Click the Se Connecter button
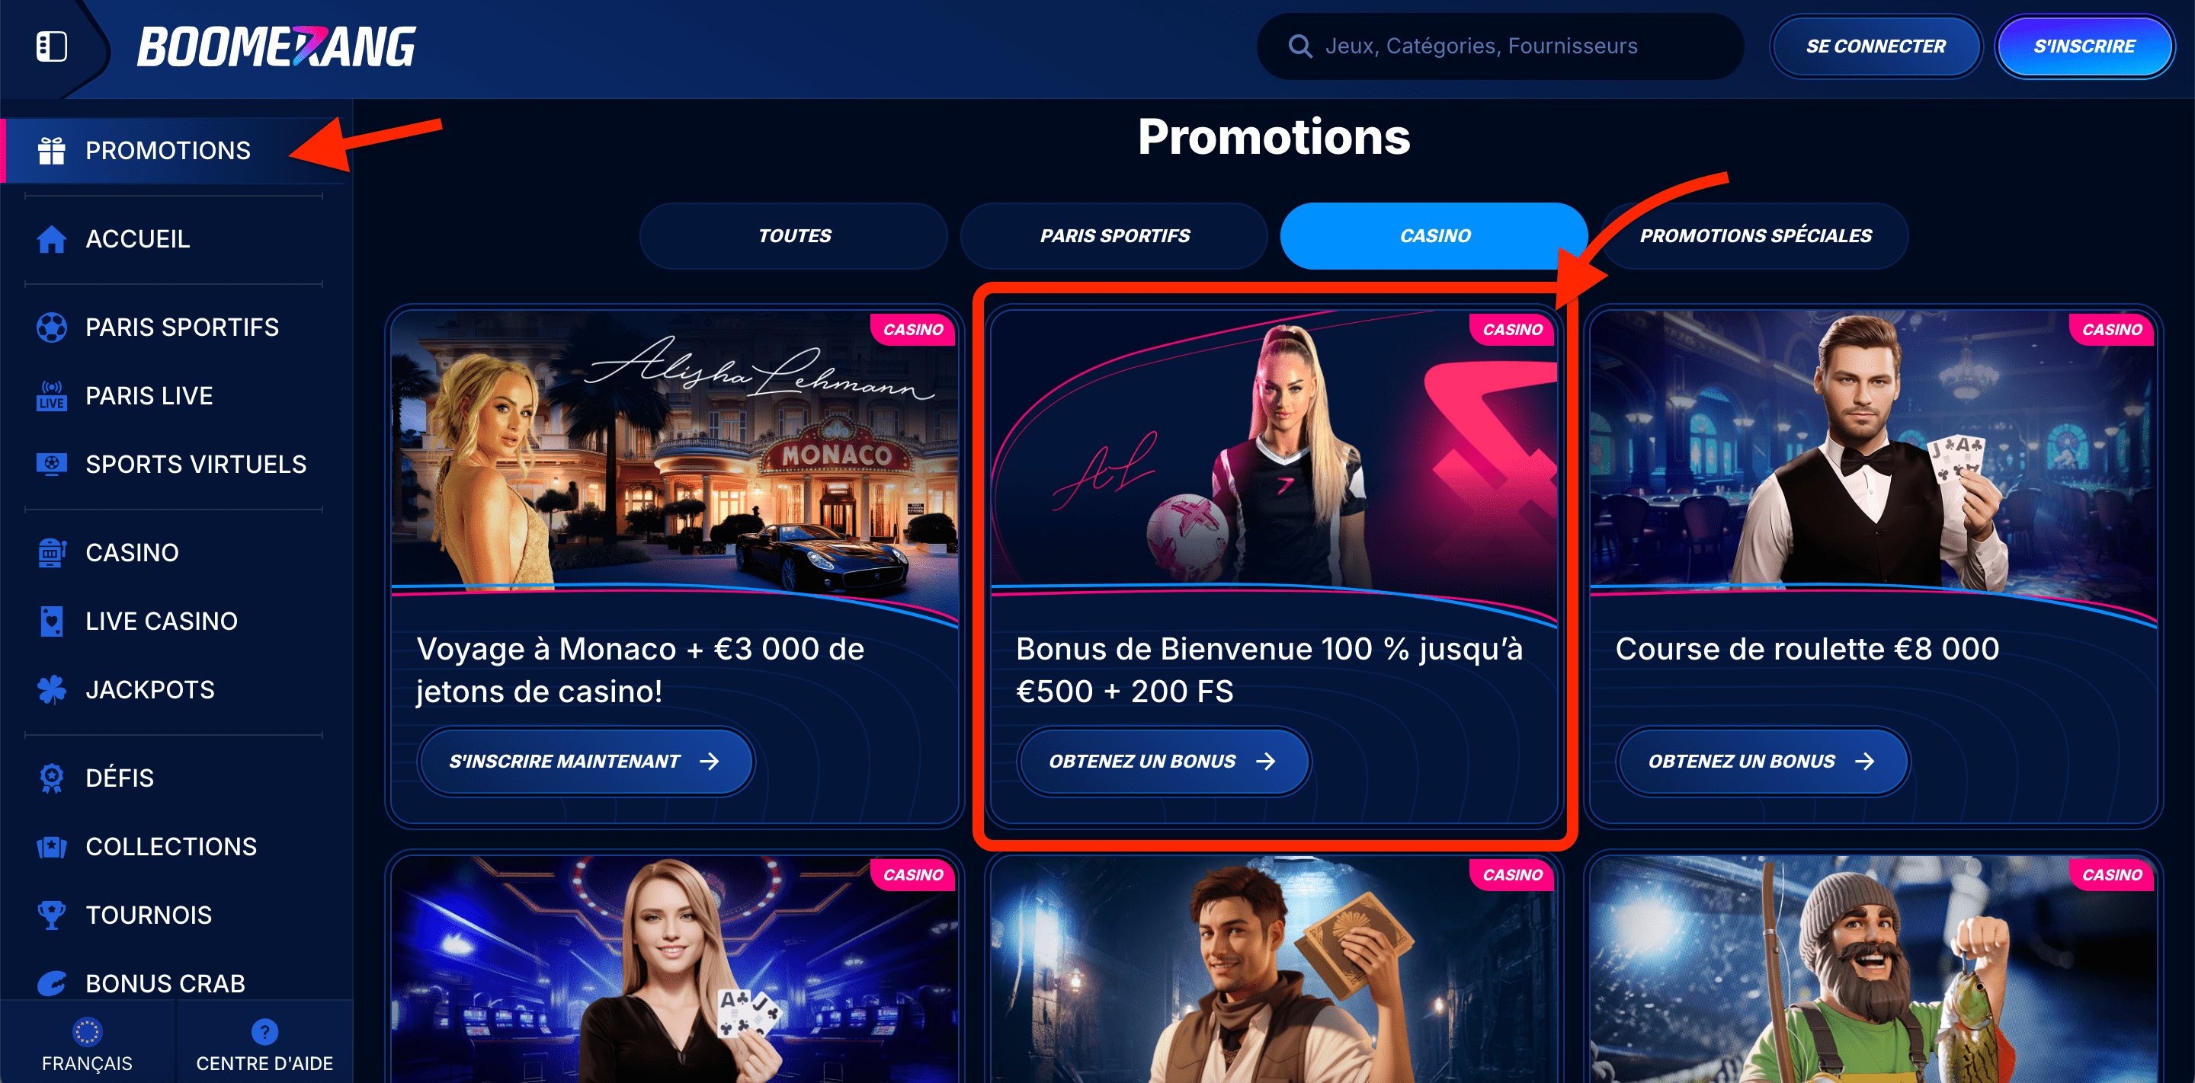2195x1083 pixels. [x=1876, y=46]
